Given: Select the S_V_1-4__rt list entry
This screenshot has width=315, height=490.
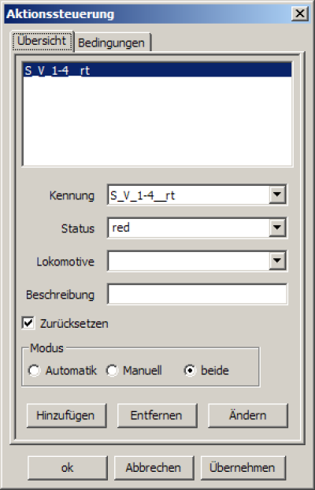Looking at the screenshot, I should [157, 70].
